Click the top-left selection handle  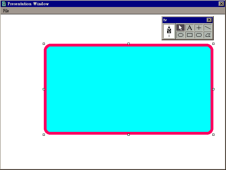(x=44, y=44)
